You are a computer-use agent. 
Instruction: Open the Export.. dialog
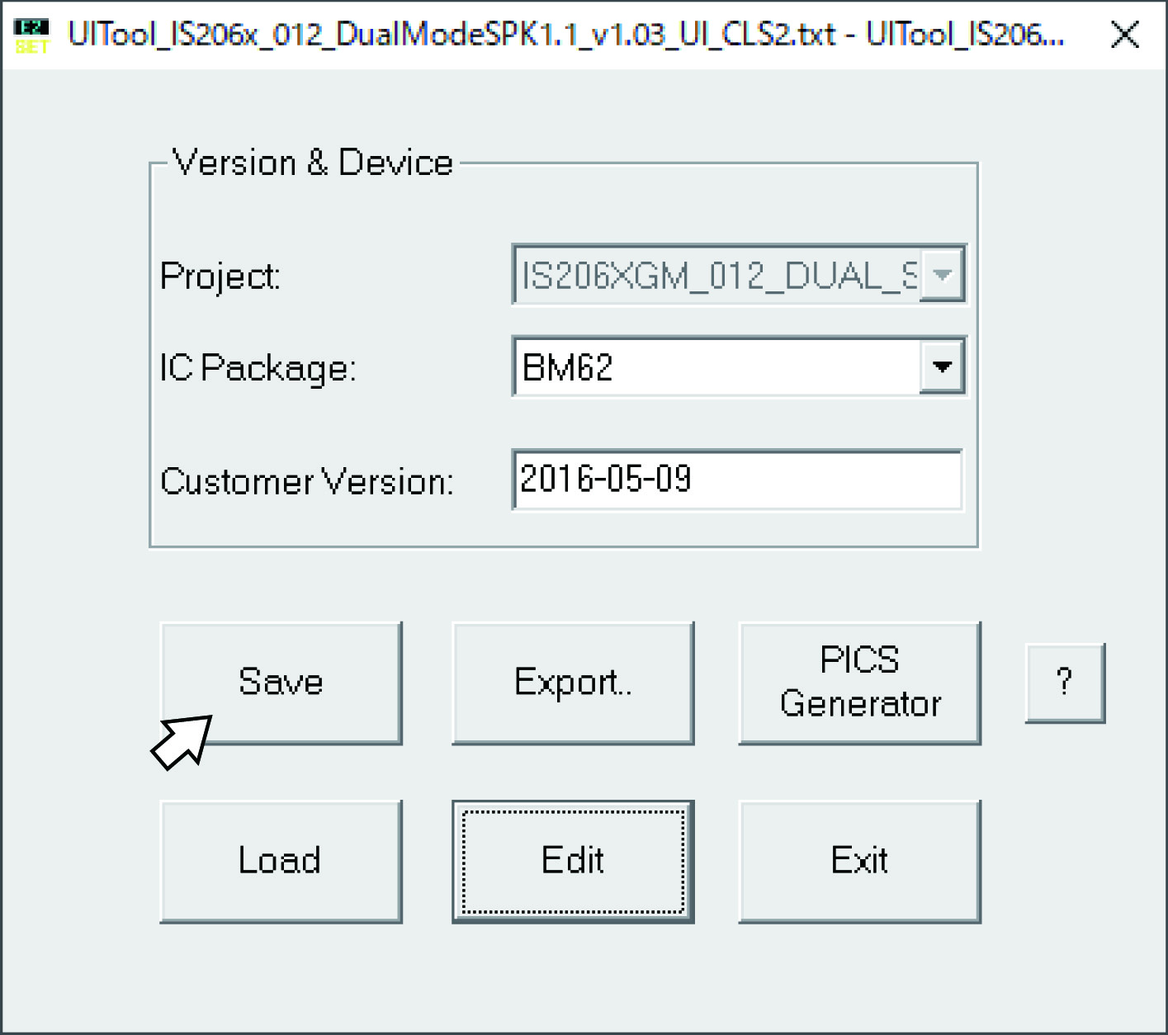[572, 683]
